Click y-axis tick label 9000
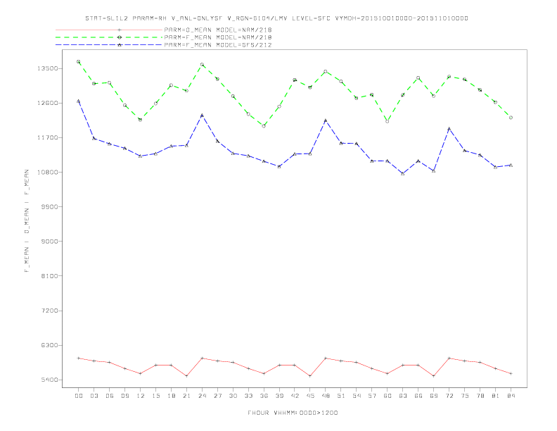This screenshot has width=557, height=431. (x=50, y=241)
